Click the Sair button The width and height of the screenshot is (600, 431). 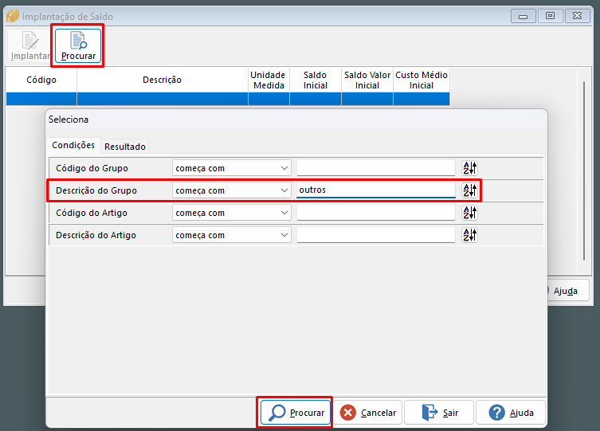click(x=439, y=412)
